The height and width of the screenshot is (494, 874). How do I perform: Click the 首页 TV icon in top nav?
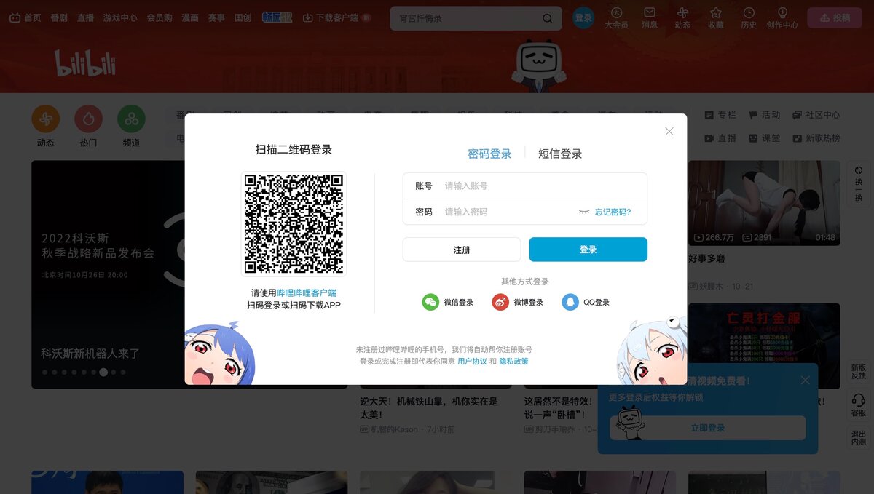pyautogui.click(x=15, y=17)
